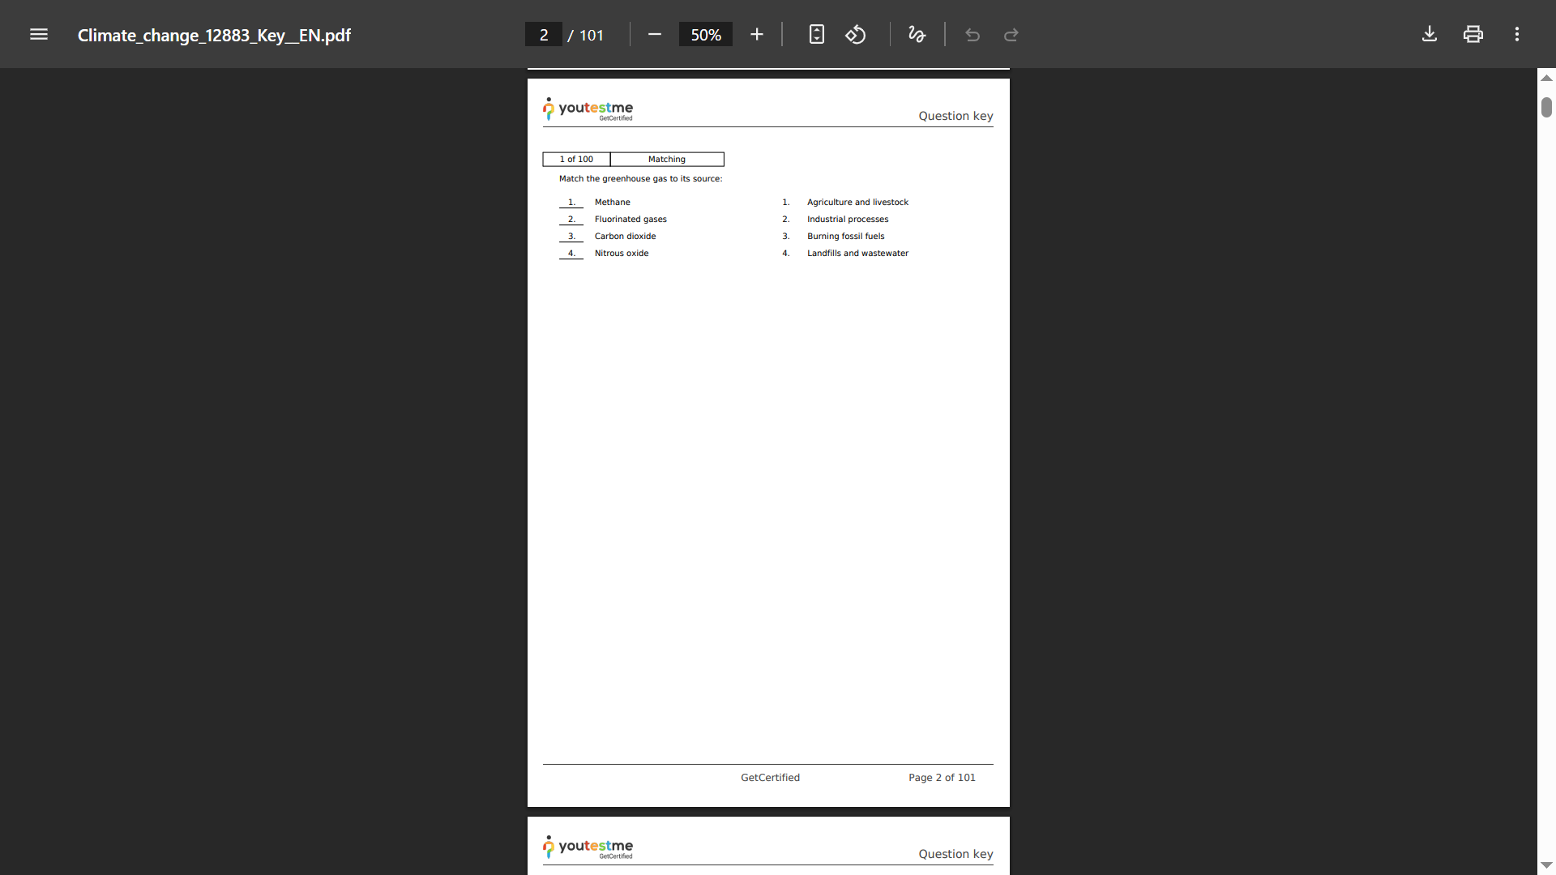Print the document
The width and height of the screenshot is (1556, 875).
pos(1473,34)
